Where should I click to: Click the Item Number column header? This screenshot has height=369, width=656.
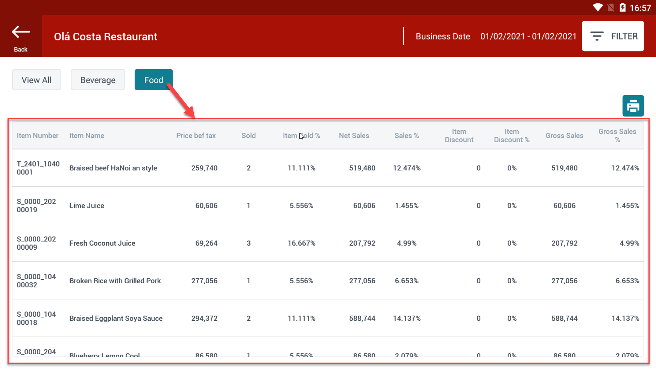tap(38, 136)
